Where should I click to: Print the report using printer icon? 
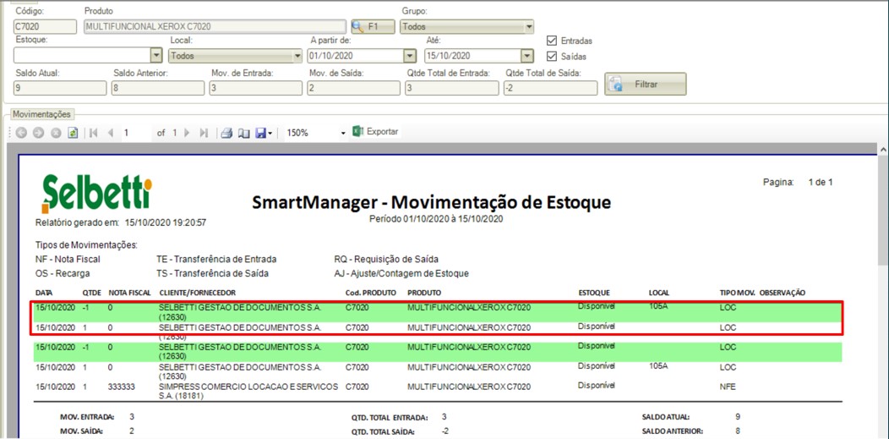click(x=226, y=133)
